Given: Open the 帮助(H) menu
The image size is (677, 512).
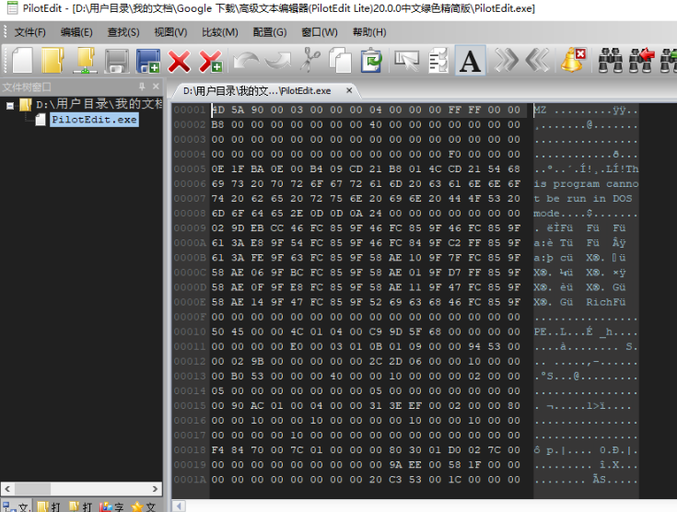Looking at the screenshot, I should pyautogui.click(x=369, y=32).
